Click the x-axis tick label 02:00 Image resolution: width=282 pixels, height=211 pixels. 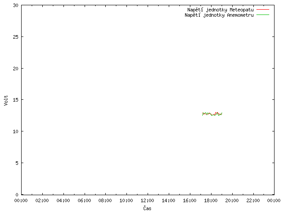(x=42, y=200)
